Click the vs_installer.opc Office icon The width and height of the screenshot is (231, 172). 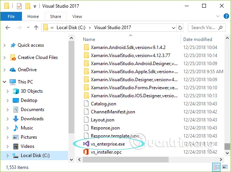86,152
